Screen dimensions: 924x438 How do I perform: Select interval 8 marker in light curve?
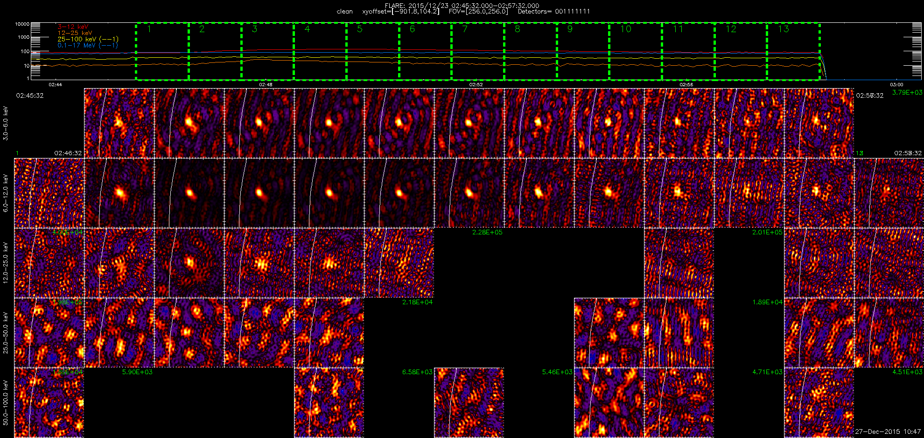(517, 29)
